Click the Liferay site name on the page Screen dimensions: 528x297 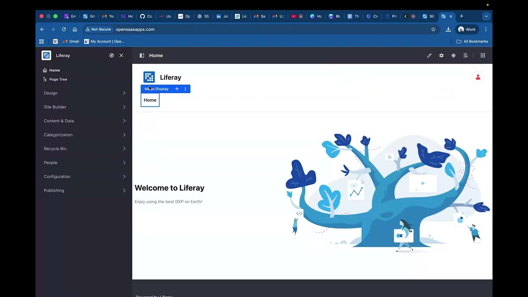tap(170, 78)
